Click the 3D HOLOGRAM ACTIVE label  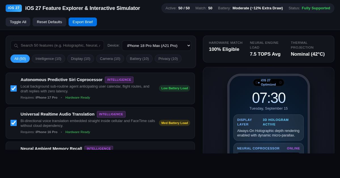coord(276,122)
